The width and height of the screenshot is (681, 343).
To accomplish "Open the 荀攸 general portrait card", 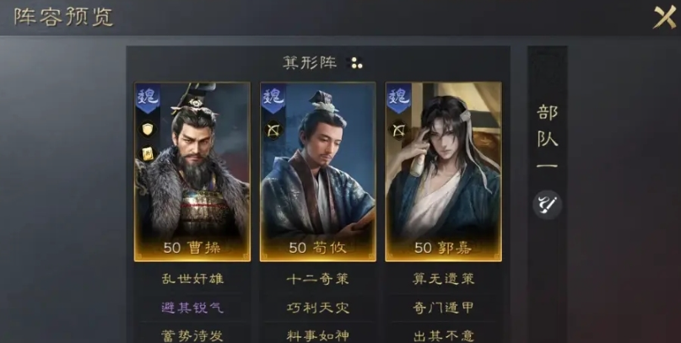I will point(318,172).
